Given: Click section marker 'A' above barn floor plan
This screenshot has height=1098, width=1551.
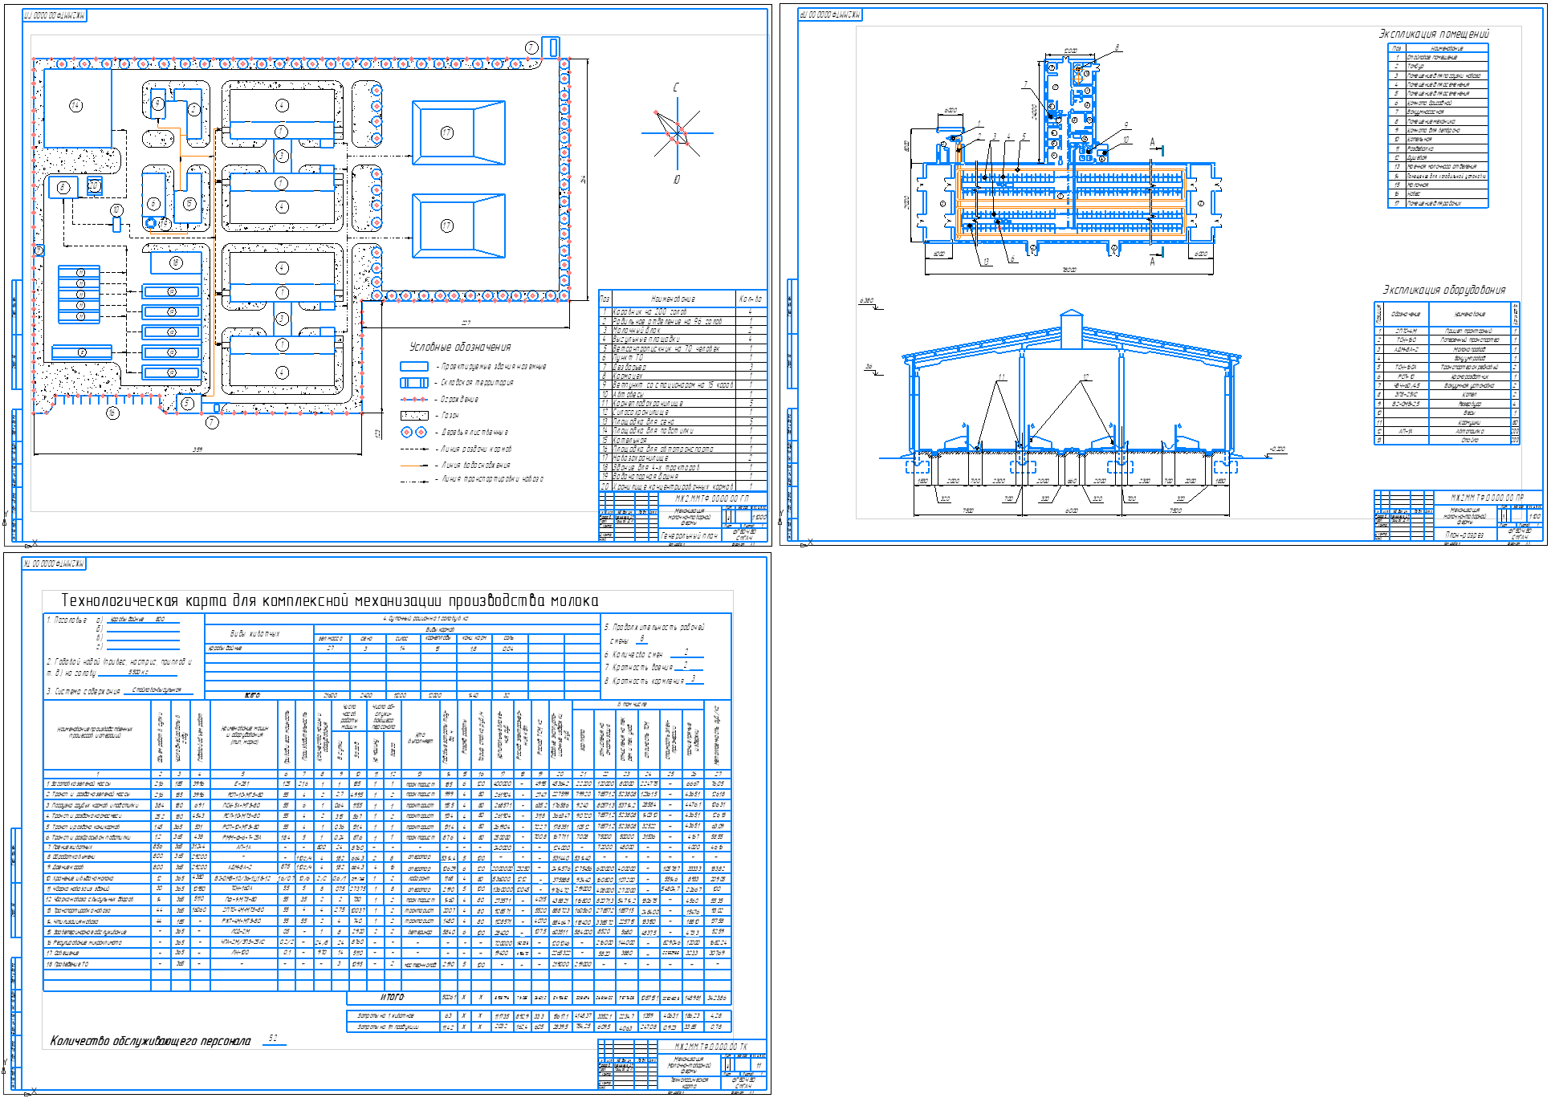Looking at the screenshot, I should tap(1153, 143).
